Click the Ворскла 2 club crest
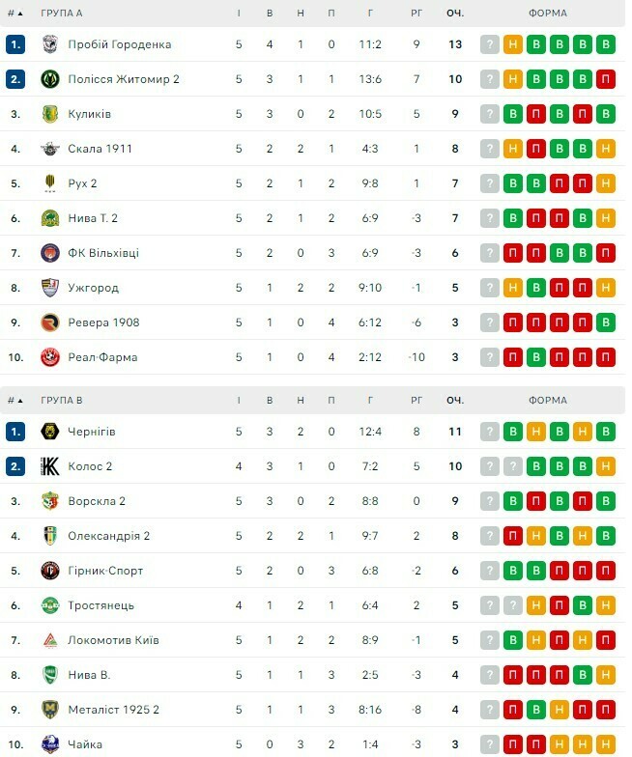Viewport: 632px width, 757px height. pyautogui.click(x=50, y=501)
